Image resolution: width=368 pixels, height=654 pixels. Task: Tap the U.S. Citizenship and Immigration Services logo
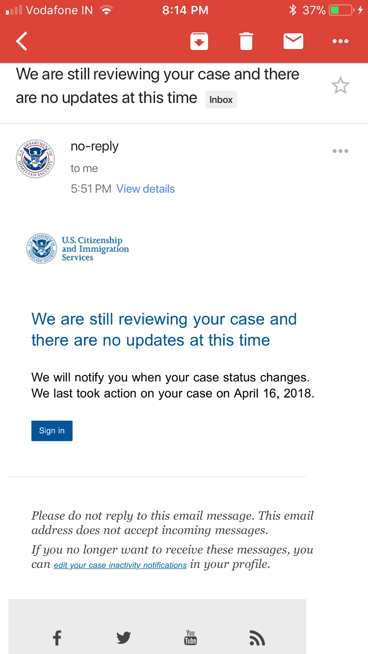click(78, 249)
